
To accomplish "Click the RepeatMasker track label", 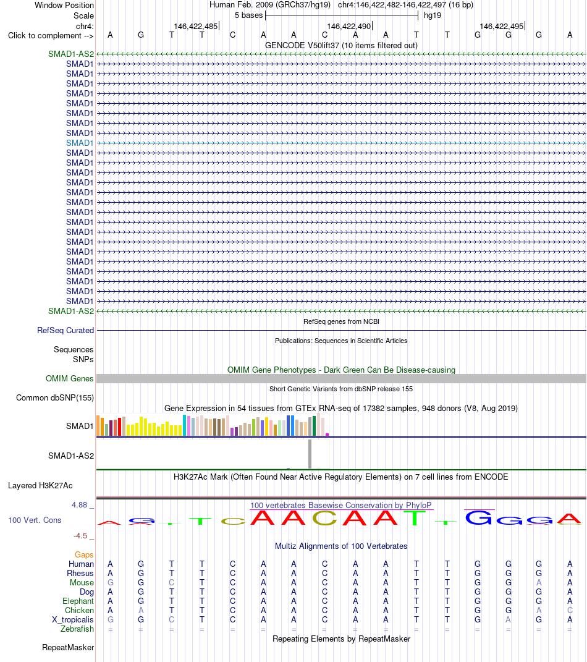I will tap(68, 648).
